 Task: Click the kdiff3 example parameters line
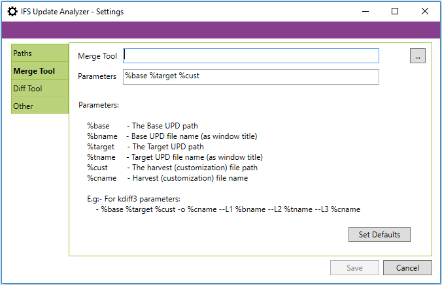tap(228, 209)
